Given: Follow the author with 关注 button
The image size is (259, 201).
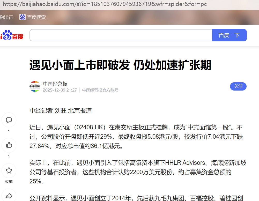Looking at the screenshot, I should pyautogui.click(x=238, y=86).
